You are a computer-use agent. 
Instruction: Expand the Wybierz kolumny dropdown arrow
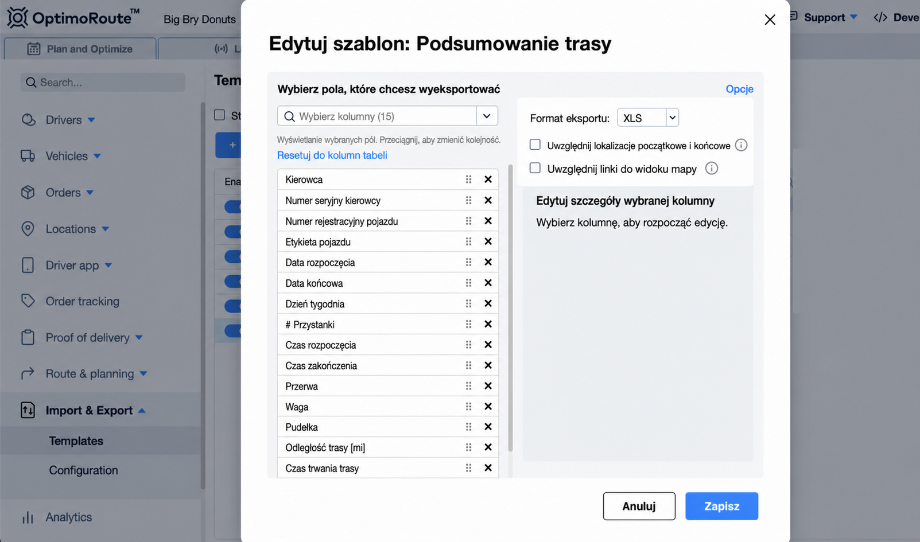487,116
